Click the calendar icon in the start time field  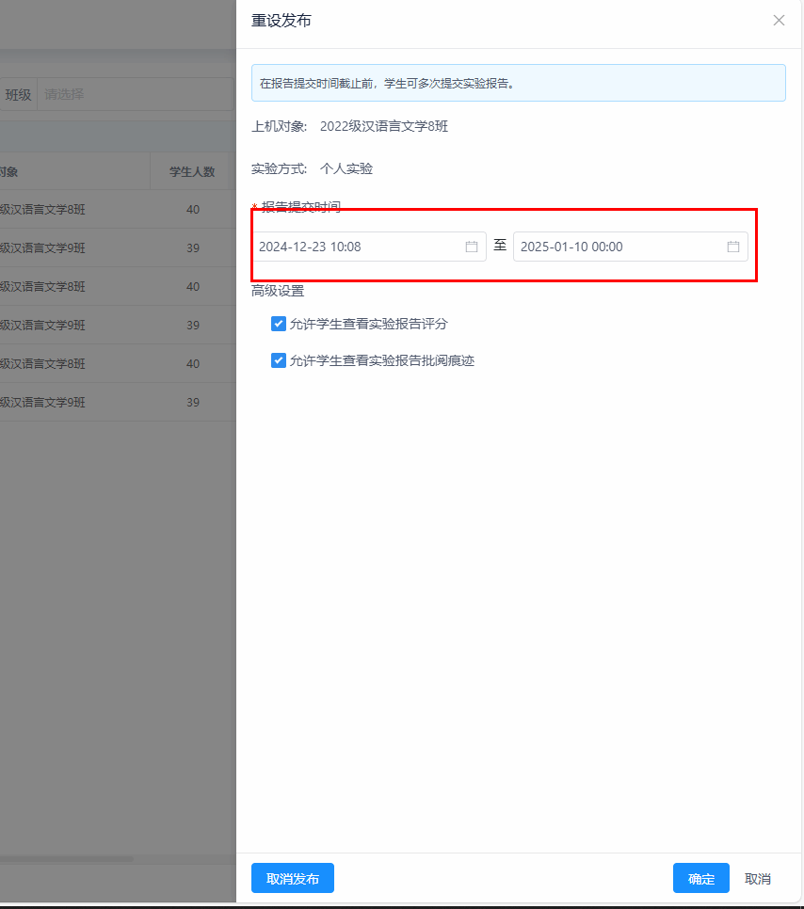(x=472, y=247)
